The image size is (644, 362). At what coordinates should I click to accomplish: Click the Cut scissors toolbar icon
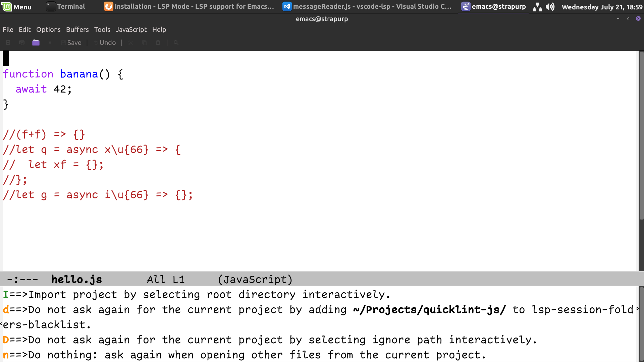[x=131, y=43]
